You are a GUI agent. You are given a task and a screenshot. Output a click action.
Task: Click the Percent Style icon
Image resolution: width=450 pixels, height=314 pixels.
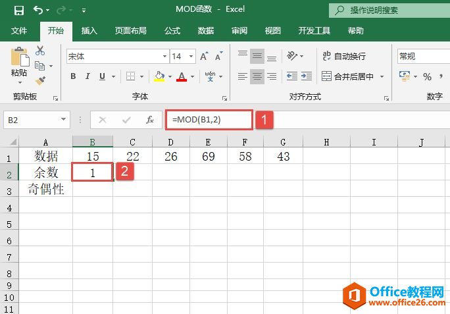tap(427, 77)
